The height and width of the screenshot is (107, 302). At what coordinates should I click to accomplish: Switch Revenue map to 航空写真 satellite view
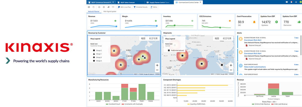coord(153,38)
